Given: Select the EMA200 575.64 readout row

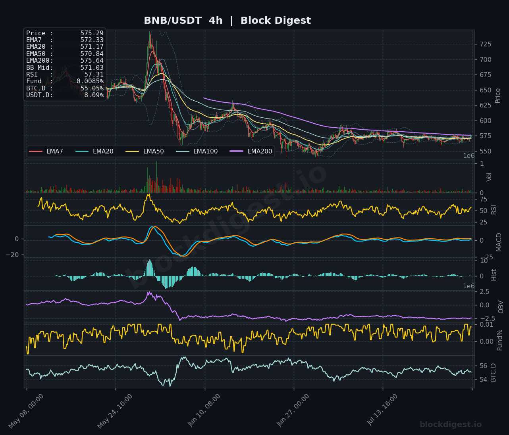Looking at the screenshot, I should [65, 61].
